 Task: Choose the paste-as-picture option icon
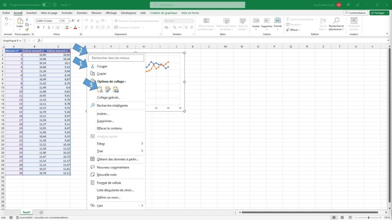coord(116,89)
